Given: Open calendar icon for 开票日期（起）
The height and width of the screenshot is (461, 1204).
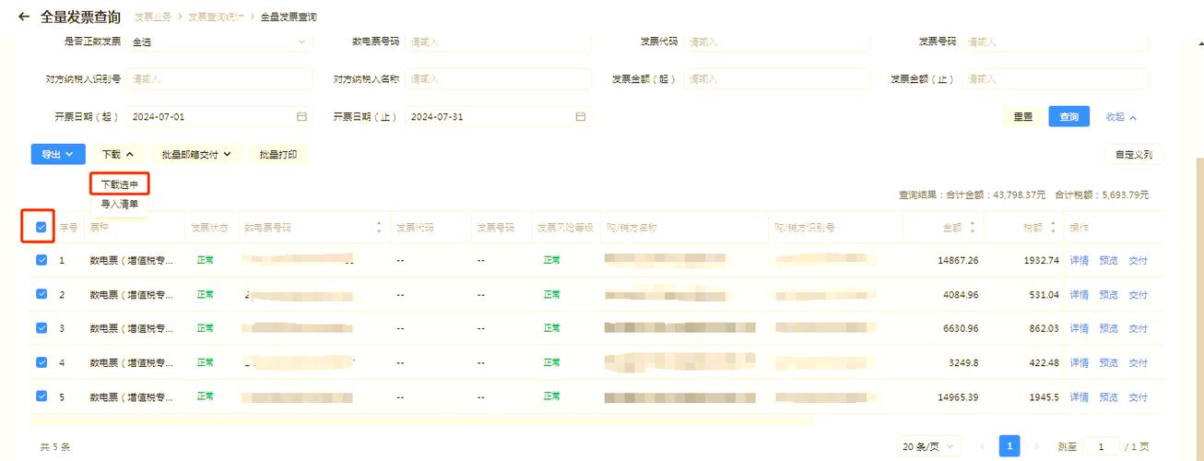Looking at the screenshot, I should tap(301, 117).
